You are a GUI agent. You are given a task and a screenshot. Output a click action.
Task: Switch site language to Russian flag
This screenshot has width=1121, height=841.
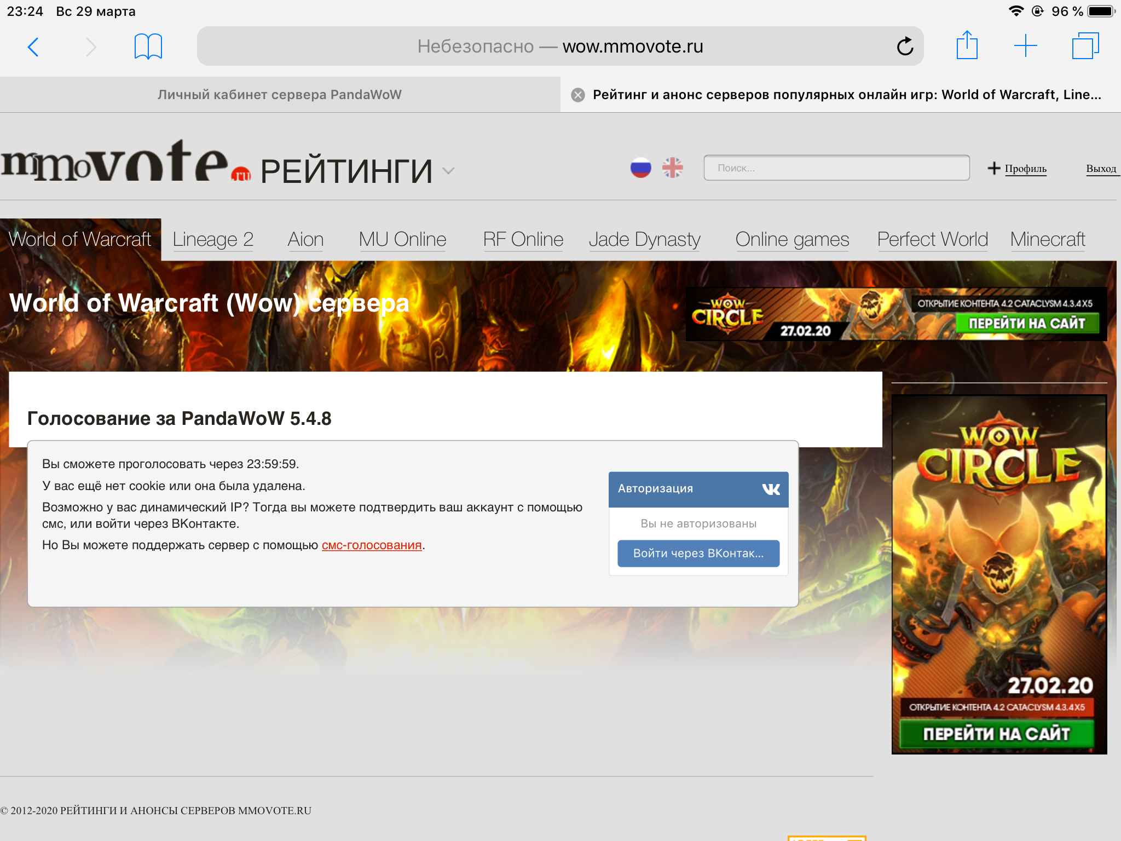640,168
